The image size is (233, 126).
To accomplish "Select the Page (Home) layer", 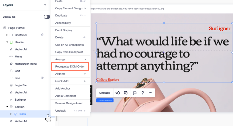I will click(x=16, y=28).
